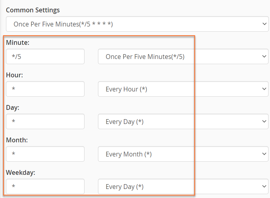The width and height of the screenshot is (270, 198).
Task: Click the chevron arrow on Month select
Action: 264,154
